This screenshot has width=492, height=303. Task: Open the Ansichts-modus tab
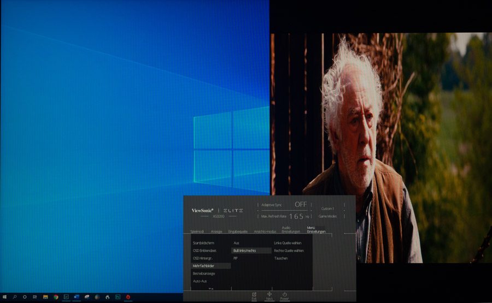[x=265, y=231]
